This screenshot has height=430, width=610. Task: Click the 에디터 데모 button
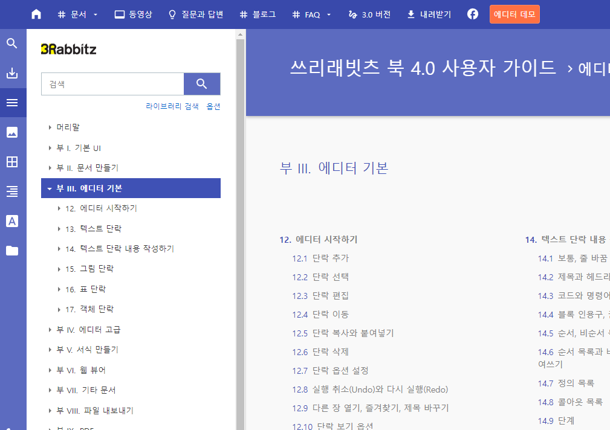514,14
